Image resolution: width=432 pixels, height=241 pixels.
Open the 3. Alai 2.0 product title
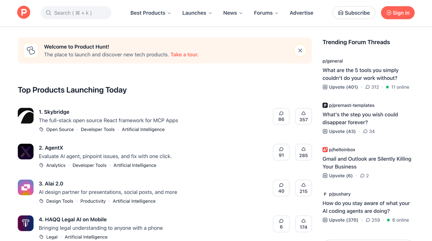click(x=51, y=184)
